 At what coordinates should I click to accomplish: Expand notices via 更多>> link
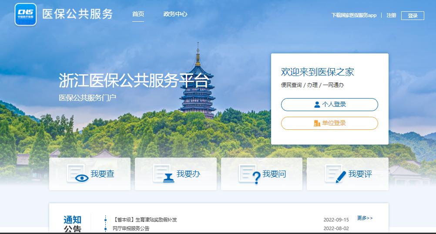click(x=365, y=218)
